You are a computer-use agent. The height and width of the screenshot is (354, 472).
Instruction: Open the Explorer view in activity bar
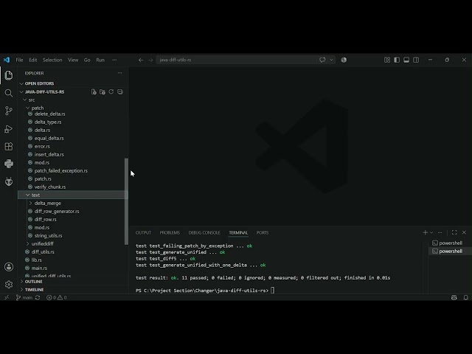[9, 75]
